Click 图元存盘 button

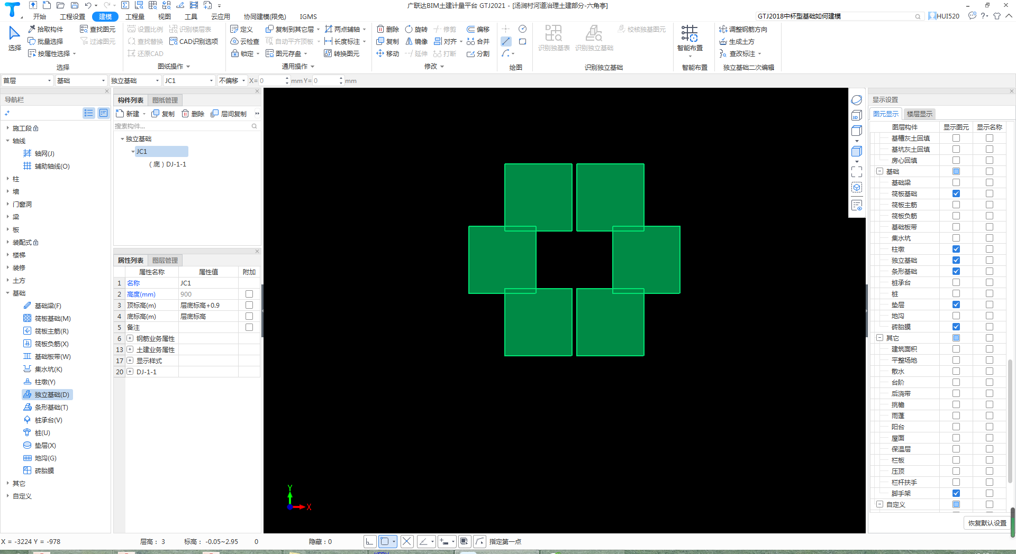(x=286, y=53)
